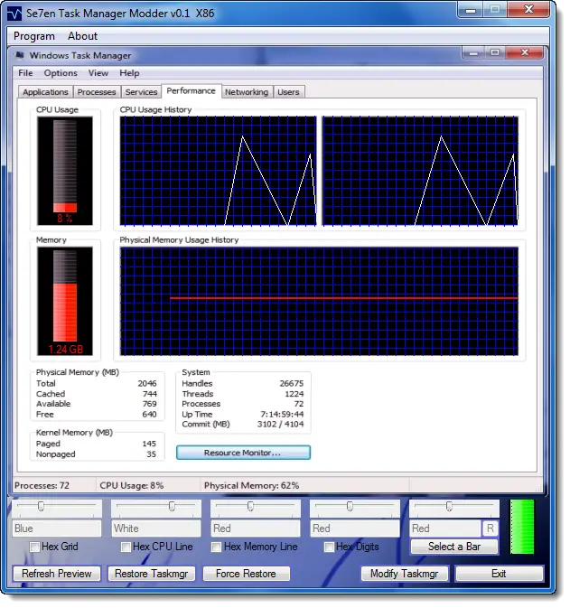Click the Physical Memory Usage History graph
570x608 pixels.
[320, 302]
